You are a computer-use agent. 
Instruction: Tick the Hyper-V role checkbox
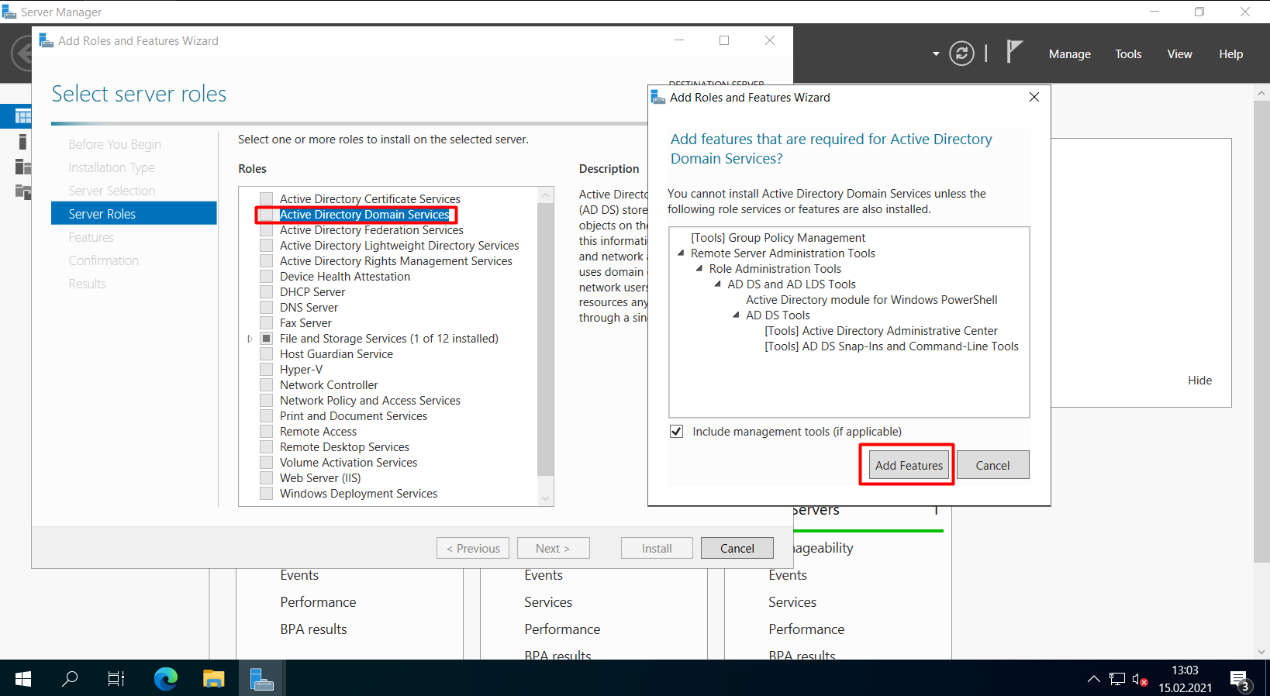(x=267, y=370)
